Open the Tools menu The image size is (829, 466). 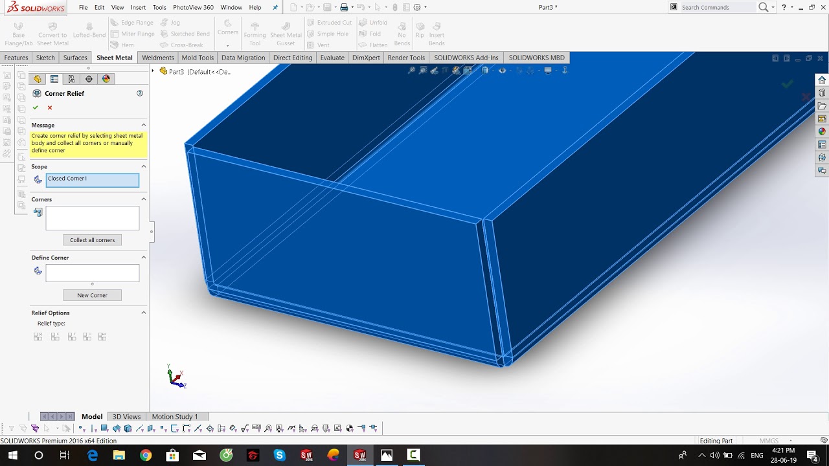pos(159,8)
